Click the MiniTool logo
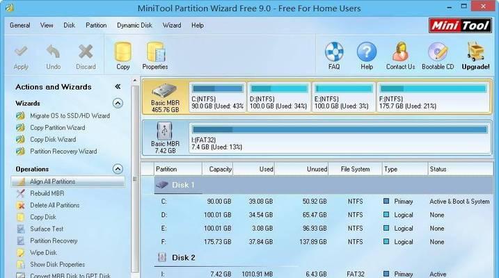This screenshot has height=278, width=499. click(x=460, y=26)
